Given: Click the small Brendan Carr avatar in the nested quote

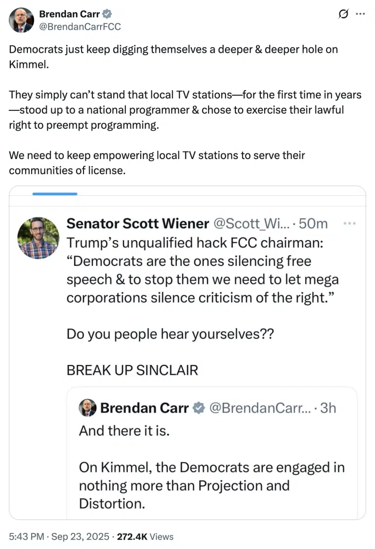Looking at the screenshot, I should [88, 408].
